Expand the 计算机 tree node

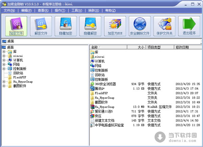[x=4, y=60]
